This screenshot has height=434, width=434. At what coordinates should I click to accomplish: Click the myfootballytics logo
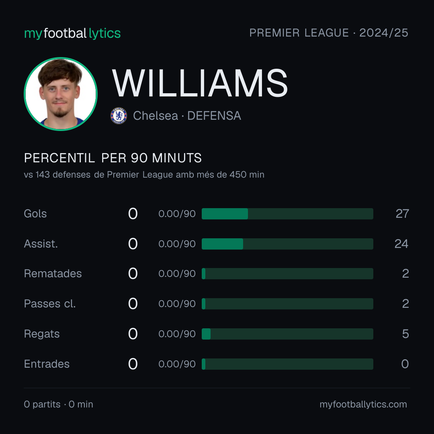pyautogui.click(x=72, y=33)
